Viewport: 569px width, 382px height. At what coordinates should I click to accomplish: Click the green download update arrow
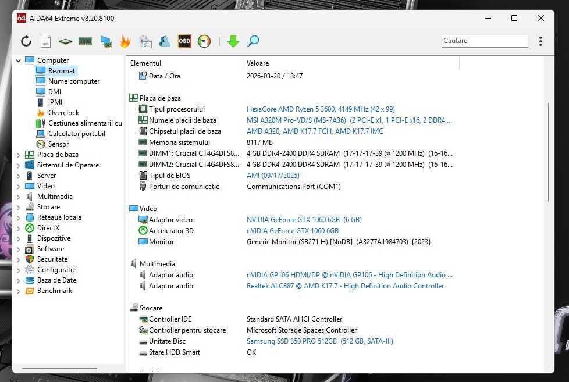(233, 41)
